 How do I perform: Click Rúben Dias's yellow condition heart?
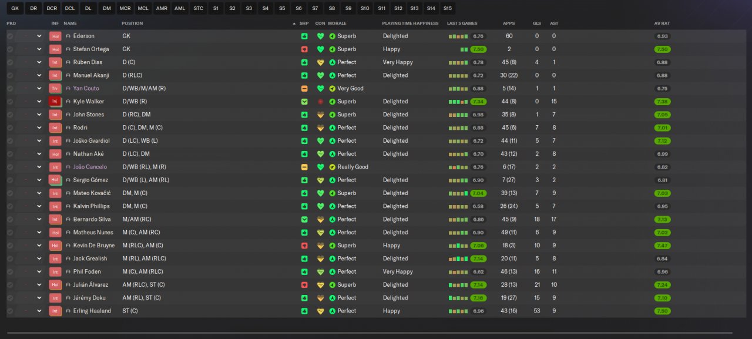pyautogui.click(x=320, y=62)
